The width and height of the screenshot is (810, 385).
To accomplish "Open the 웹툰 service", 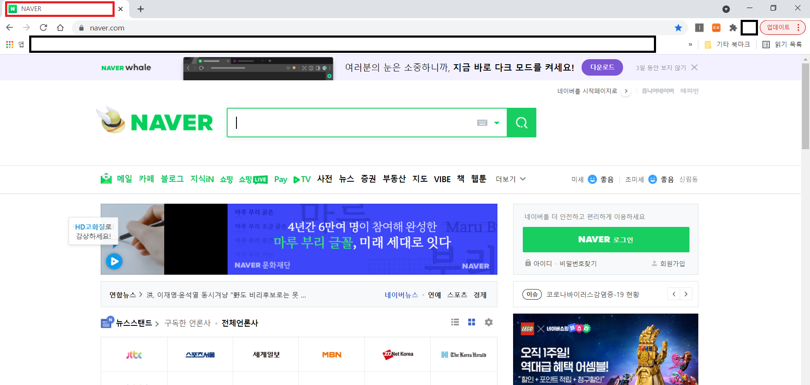I will pyautogui.click(x=478, y=179).
